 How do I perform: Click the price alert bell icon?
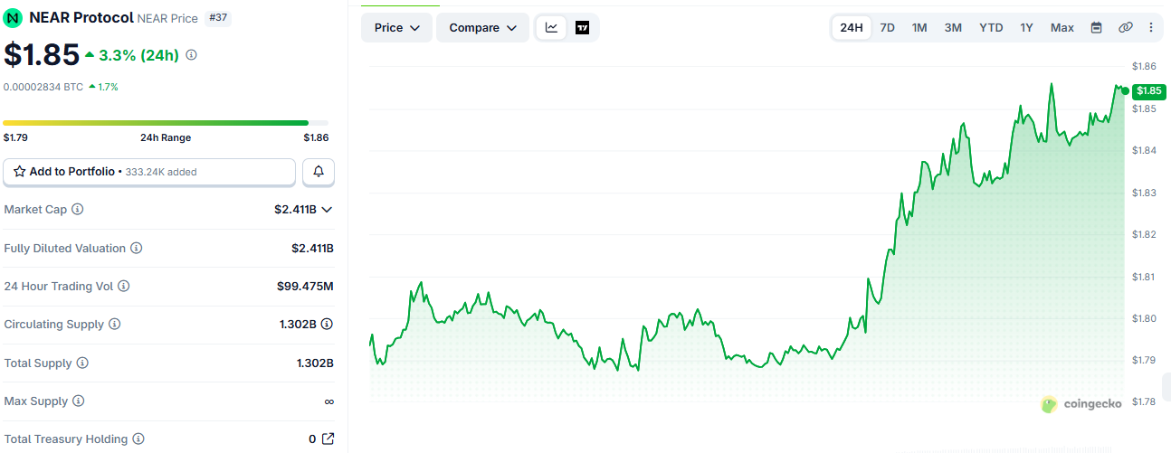tap(319, 171)
